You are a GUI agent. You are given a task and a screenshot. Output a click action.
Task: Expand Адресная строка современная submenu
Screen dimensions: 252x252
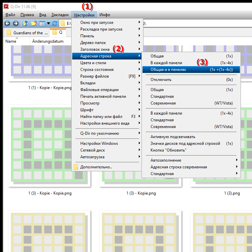(x=191, y=167)
